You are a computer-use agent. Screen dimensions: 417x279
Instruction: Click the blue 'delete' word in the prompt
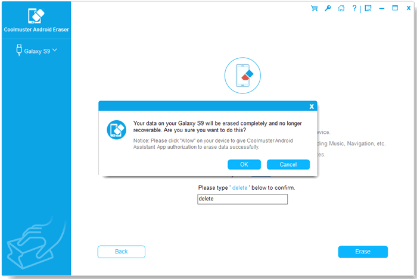click(x=239, y=187)
